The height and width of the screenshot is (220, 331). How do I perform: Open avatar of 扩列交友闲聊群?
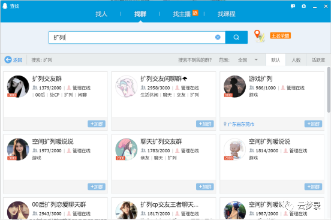pyautogui.click(x=127, y=86)
